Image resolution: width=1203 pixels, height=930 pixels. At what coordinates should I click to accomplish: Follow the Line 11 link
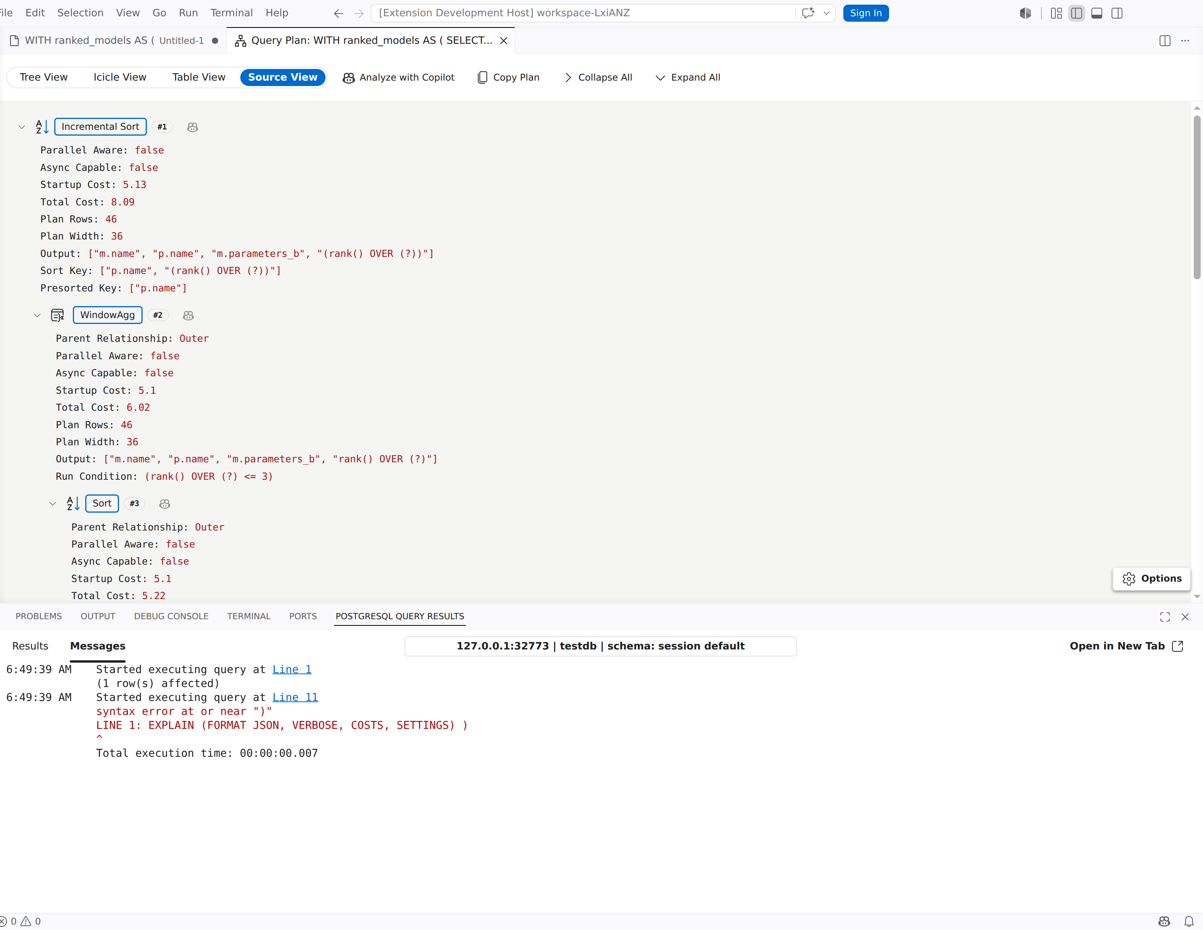coord(295,698)
